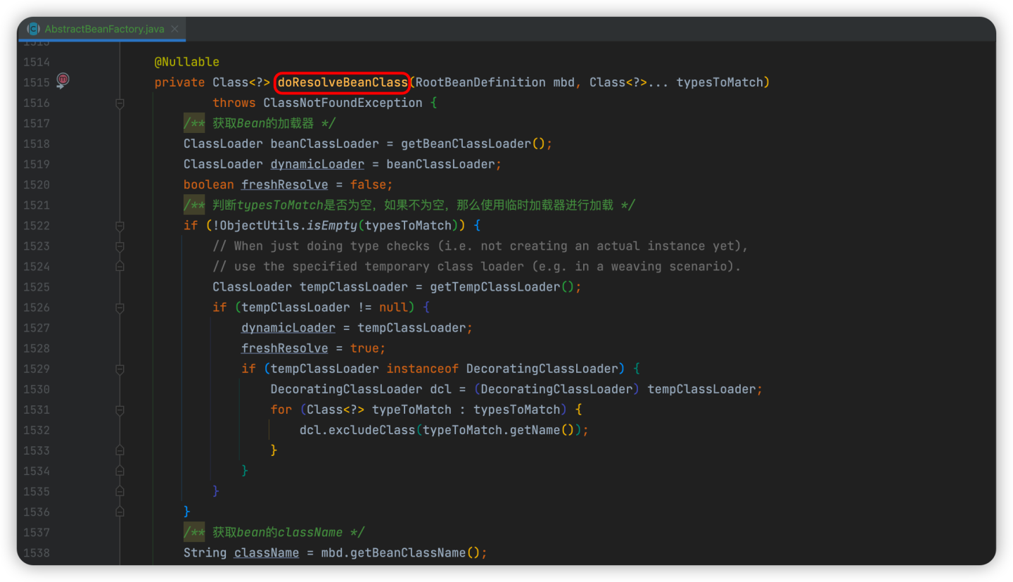Image resolution: width=1013 pixels, height=582 pixels.
Task: Click the comment fold end marker at line 1524
Action: coord(120,267)
